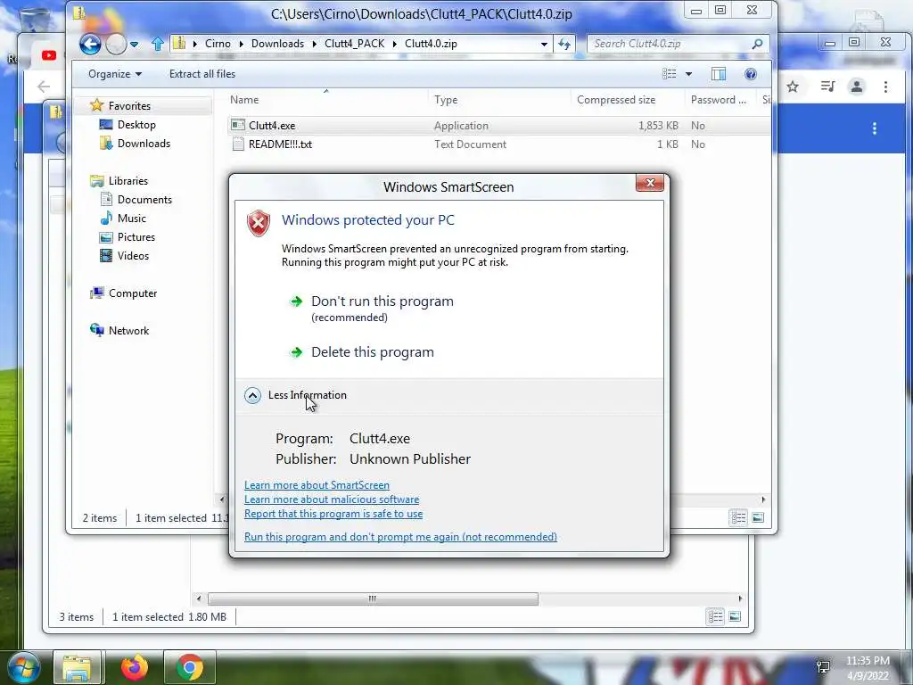Open Learn more about SmartScreen link
913x685 pixels.
coord(317,485)
